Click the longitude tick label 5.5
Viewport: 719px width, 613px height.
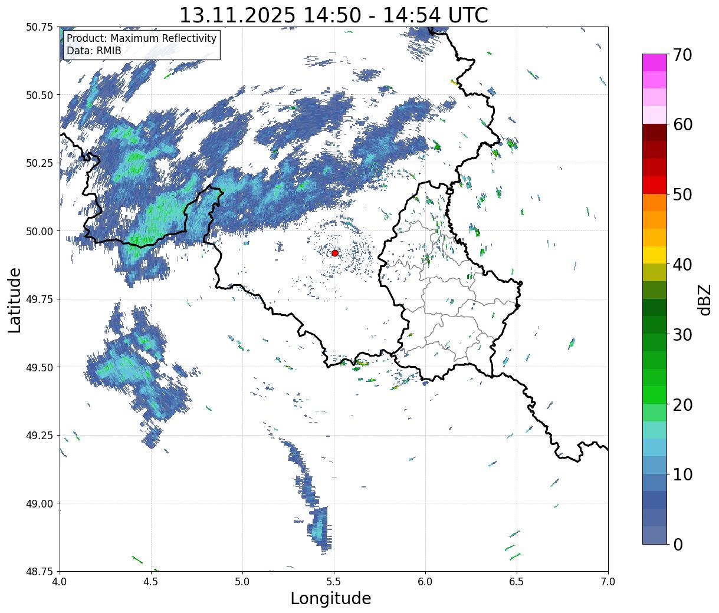pos(334,582)
